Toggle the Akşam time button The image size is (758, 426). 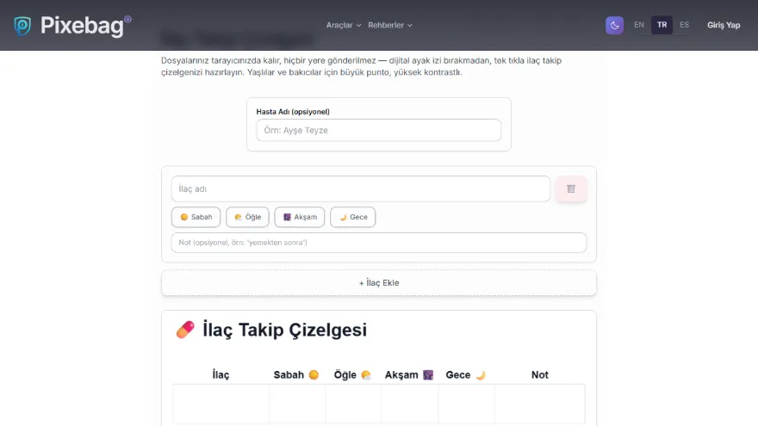point(300,217)
